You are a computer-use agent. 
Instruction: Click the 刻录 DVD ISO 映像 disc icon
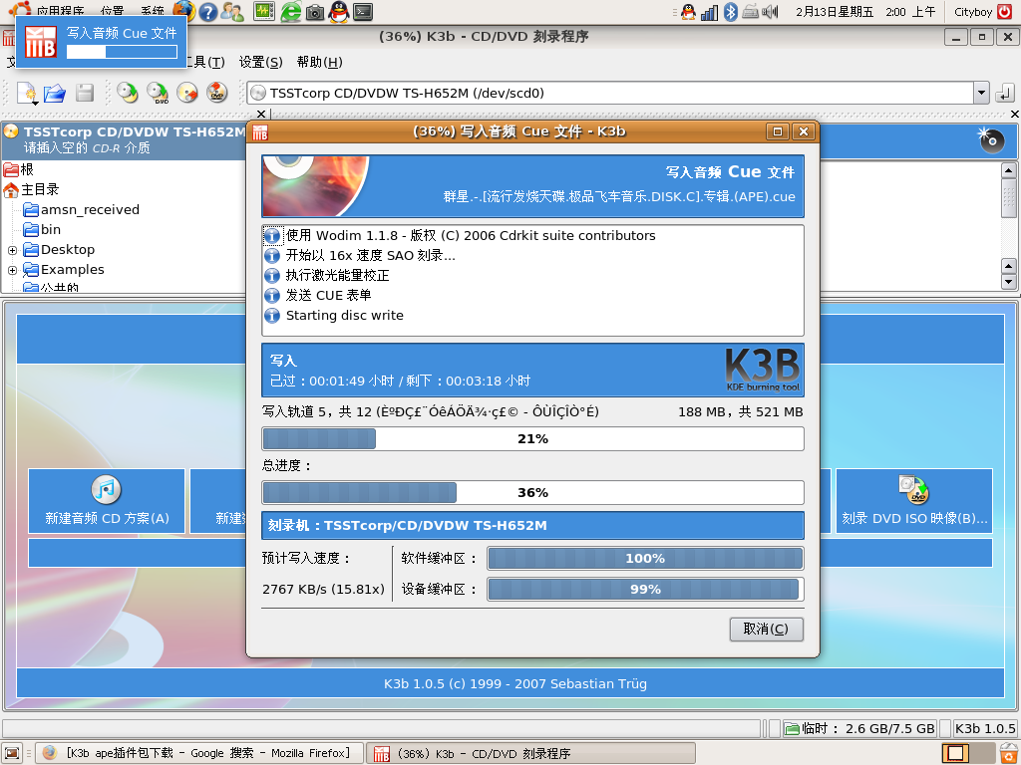click(x=913, y=489)
